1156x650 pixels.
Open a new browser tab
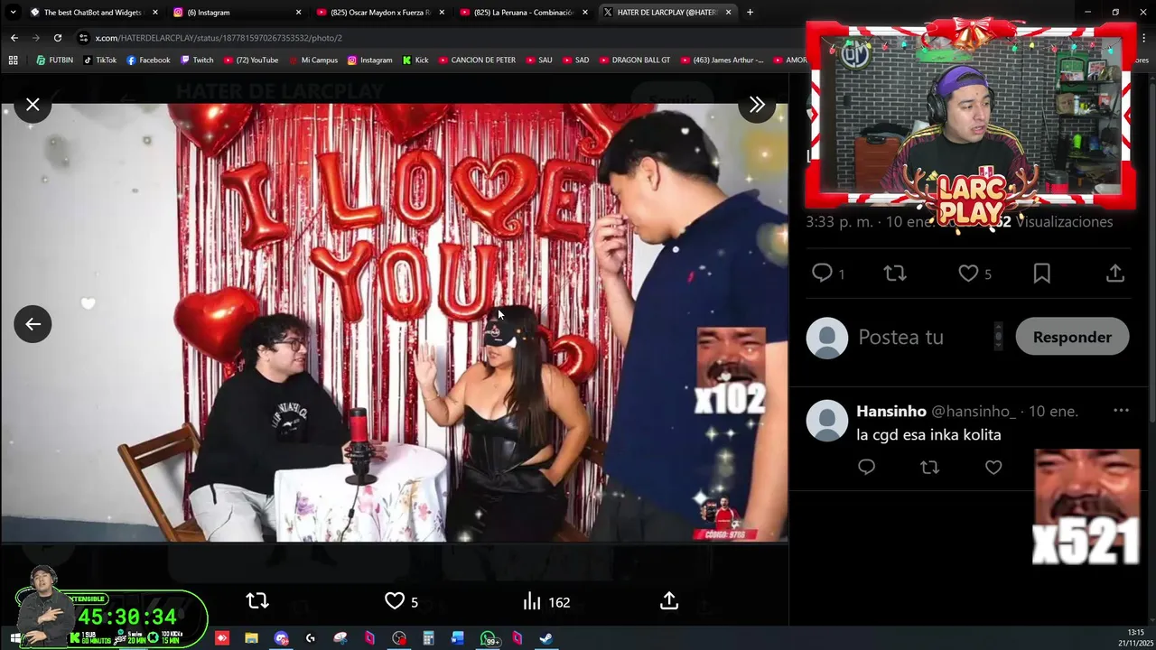click(750, 13)
